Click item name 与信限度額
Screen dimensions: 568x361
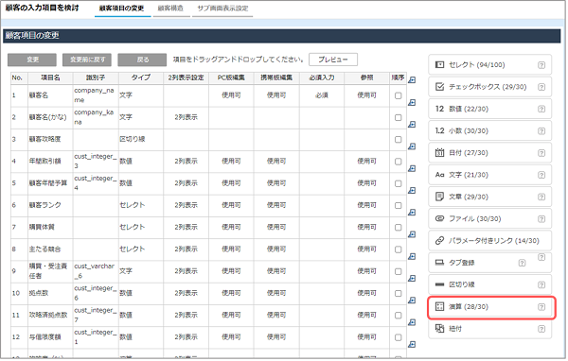coord(44,337)
